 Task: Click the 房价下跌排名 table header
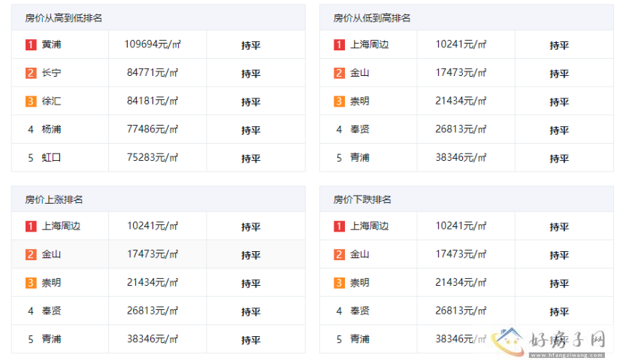click(467, 199)
